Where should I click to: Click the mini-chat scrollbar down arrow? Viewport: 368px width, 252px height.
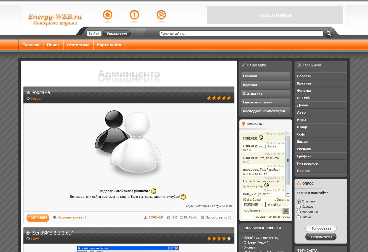pyautogui.click(x=288, y=194)
